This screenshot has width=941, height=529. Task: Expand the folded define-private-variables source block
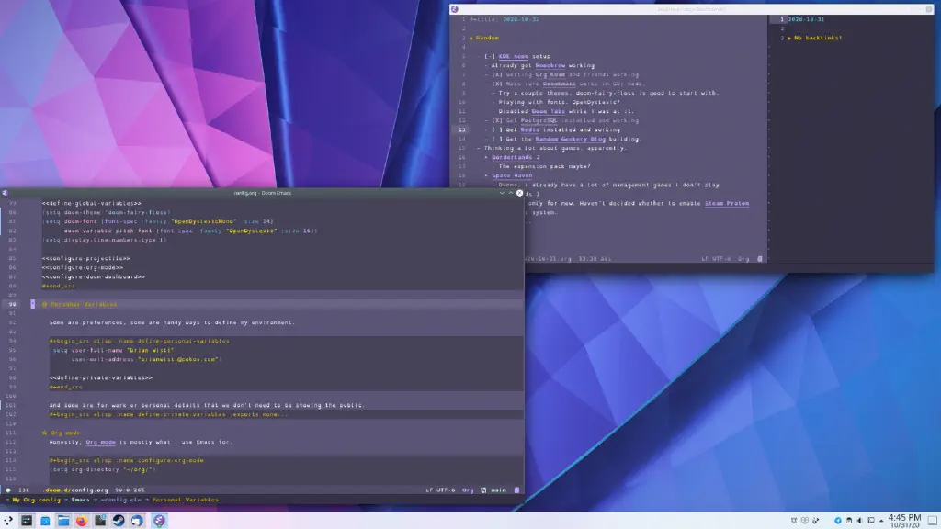169,414
